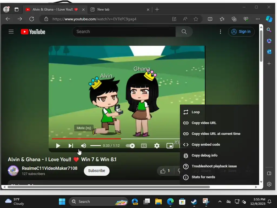Show hidden system tray icons
Screen dimensions: 277x208
(220, 201)
